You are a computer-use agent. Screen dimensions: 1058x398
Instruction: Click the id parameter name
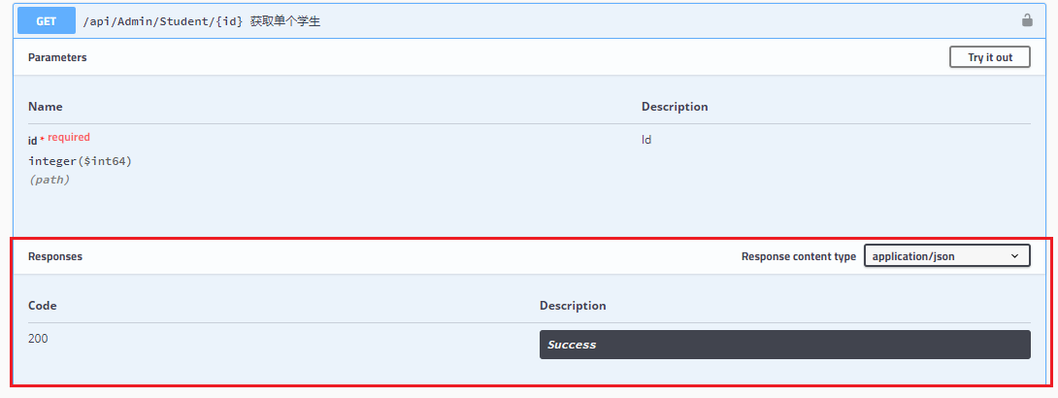(x=32, y=141)
